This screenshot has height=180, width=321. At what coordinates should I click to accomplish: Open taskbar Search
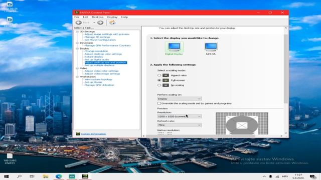pyautogui.click(x=20, y=176)
